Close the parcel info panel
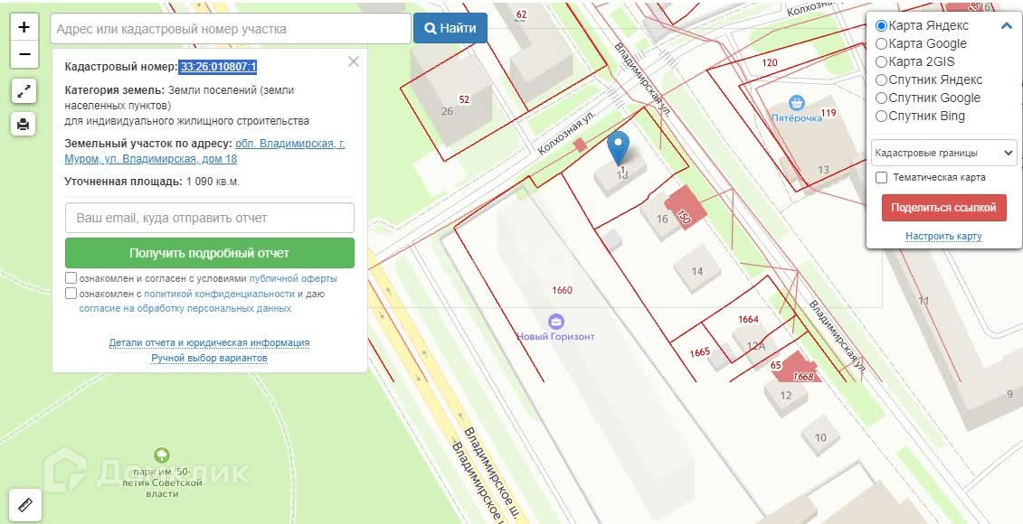The width and height of the screenshot is (1023, 524). click(x=354, y=62)
